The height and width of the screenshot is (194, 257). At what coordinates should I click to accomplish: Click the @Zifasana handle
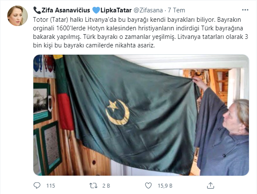tap(148, 10)
